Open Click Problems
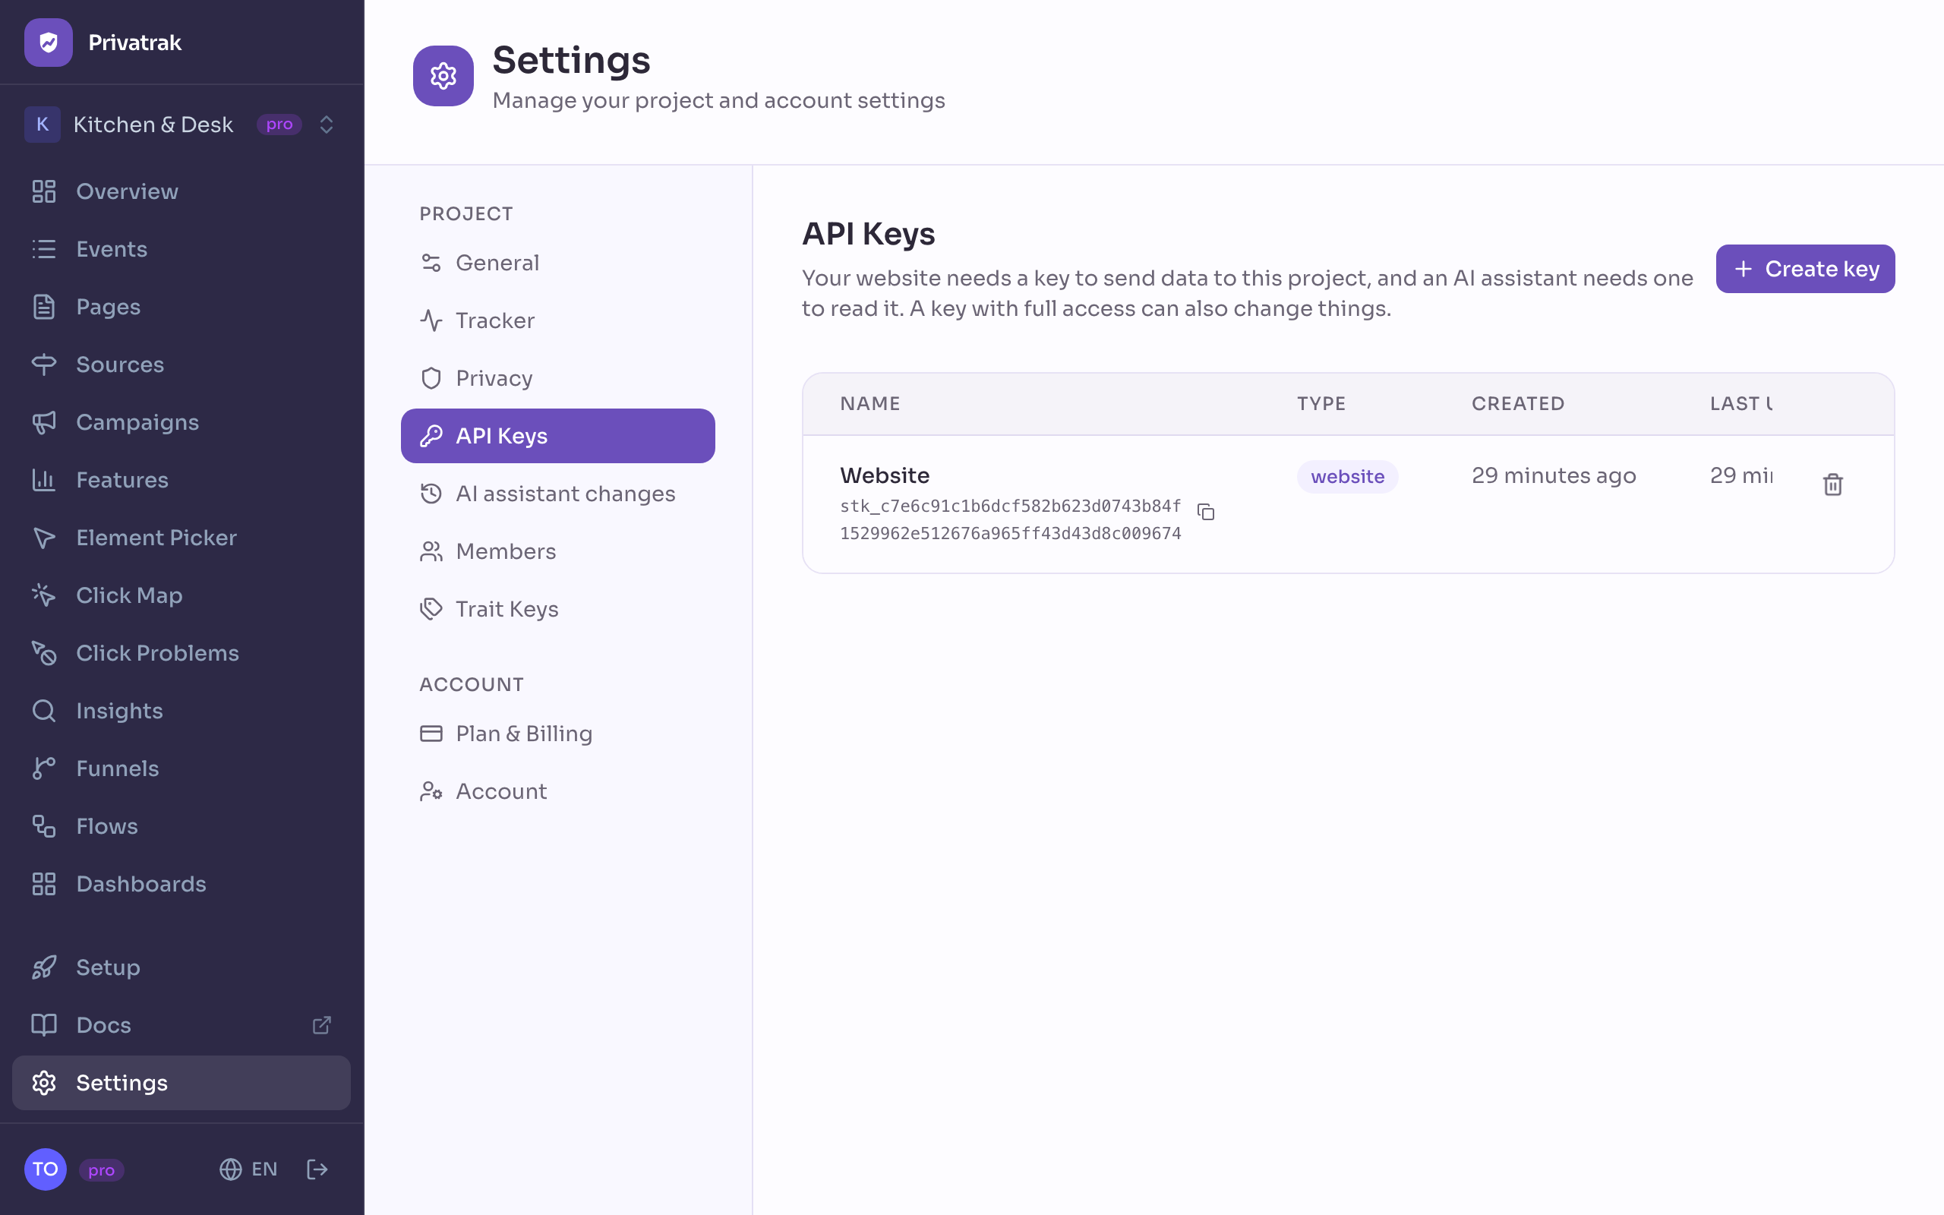Viewport: 1944px width, 1215px height. [x=181, y=653]
